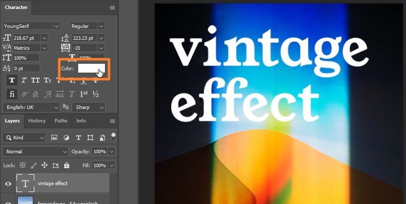Toggle Faux Italic text style
Screen dimensions: 406x204
pos(24,80)
